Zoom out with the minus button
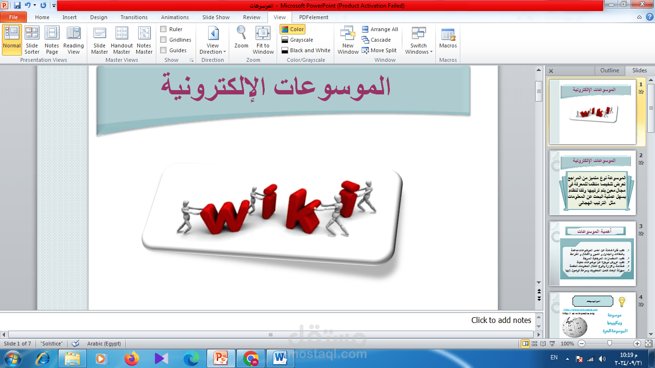Viewport: 655px width, 368px height. click(x=582, y=344)
